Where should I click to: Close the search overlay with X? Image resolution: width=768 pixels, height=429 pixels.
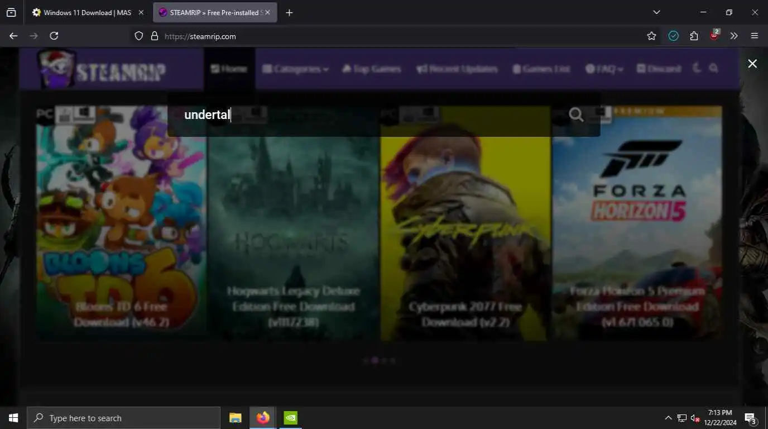752,64
